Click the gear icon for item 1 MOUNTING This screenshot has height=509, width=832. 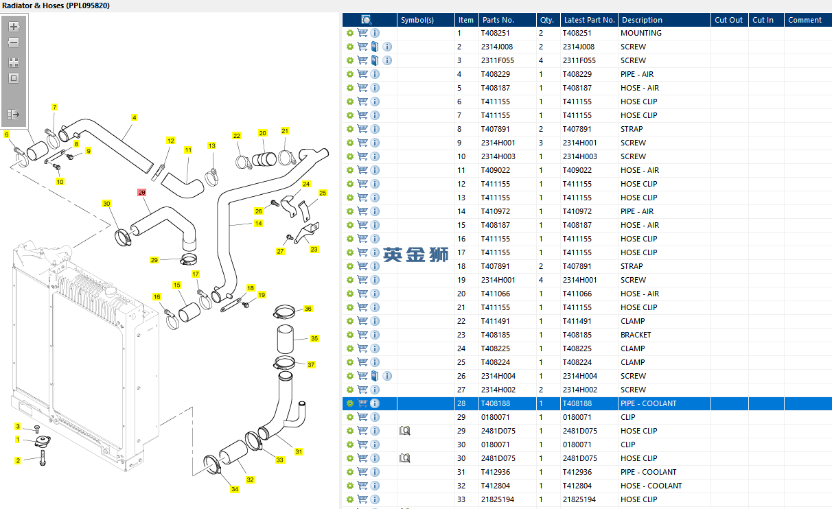350,33
